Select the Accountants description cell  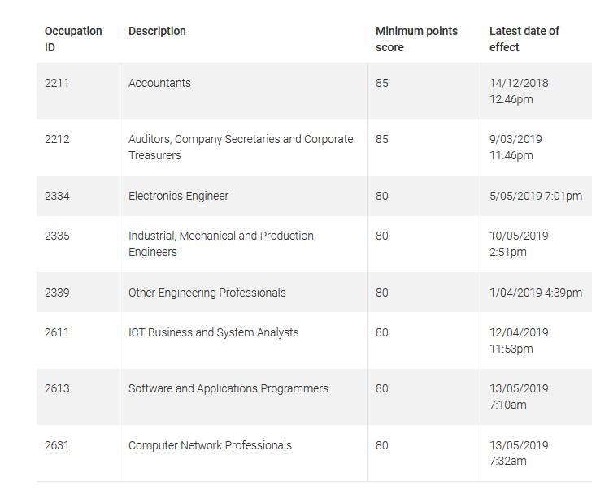[159, 83]
